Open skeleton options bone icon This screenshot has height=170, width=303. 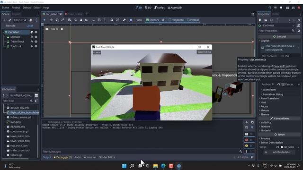click(x=124, y=20)
